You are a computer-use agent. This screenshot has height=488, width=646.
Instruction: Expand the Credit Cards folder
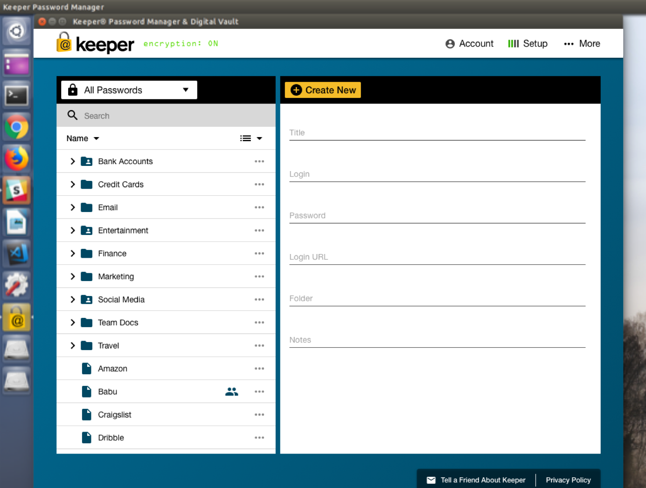[73, 185]
